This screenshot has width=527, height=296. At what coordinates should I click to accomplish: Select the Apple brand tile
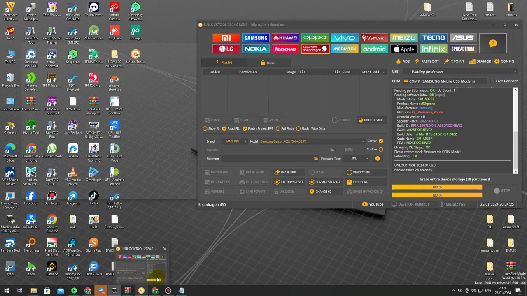[404, 49]
